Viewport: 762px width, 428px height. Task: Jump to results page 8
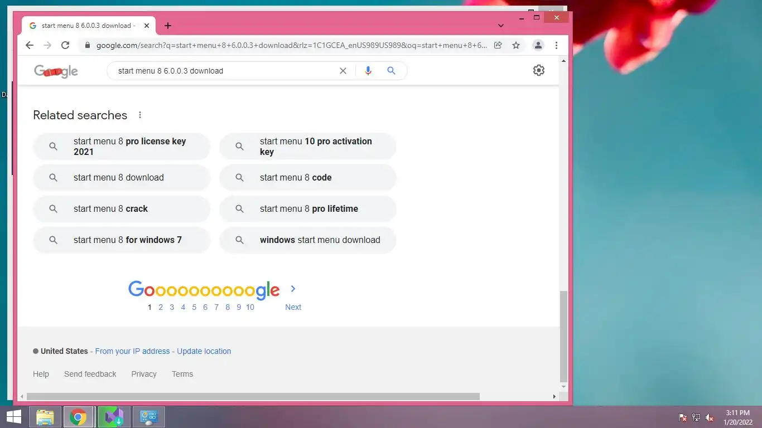[x=228, y=307]
